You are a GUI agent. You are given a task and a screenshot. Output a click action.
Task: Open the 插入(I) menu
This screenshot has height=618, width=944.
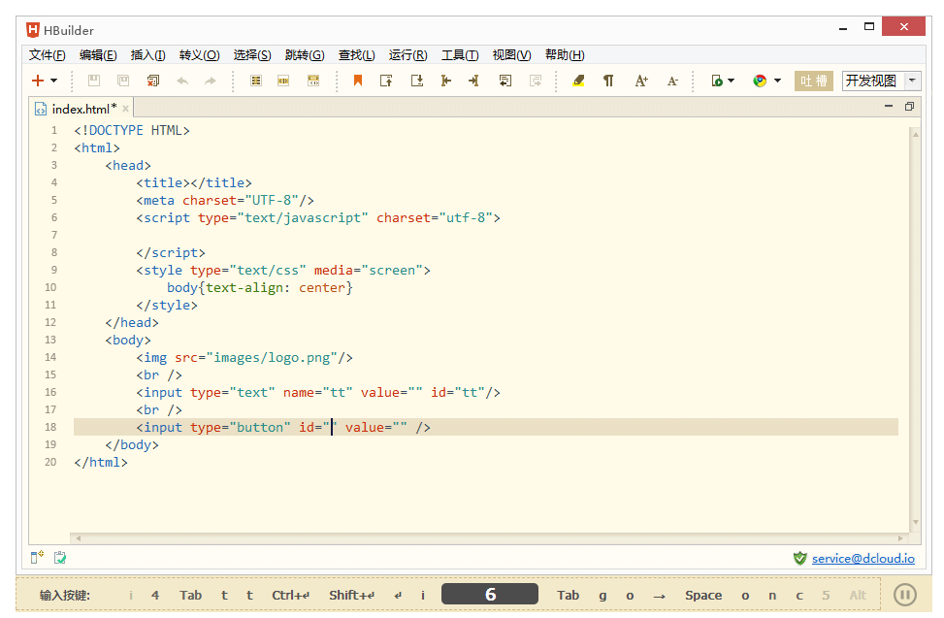tap(148, 55)
